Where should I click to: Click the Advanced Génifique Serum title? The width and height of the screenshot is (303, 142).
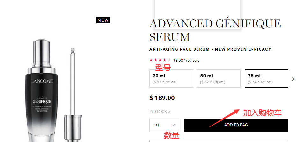coord(215,30)
